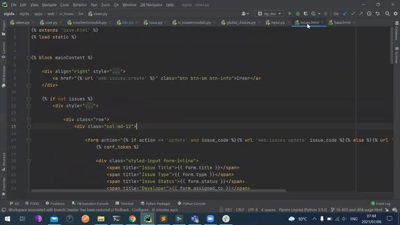Start debugging with the green bug icon
The width and height of the screenshot is (400, 225).
click(297, 14)
